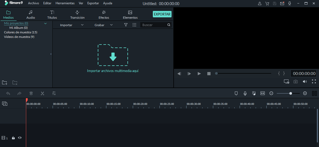Open the Archivo menu
The height and width of the screenshot is (147, 319).
click(x=34, y=3)
